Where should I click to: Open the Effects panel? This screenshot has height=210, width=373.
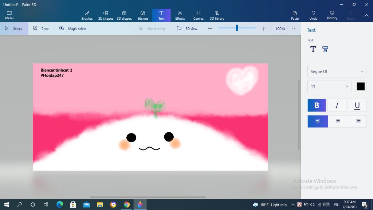180,15
